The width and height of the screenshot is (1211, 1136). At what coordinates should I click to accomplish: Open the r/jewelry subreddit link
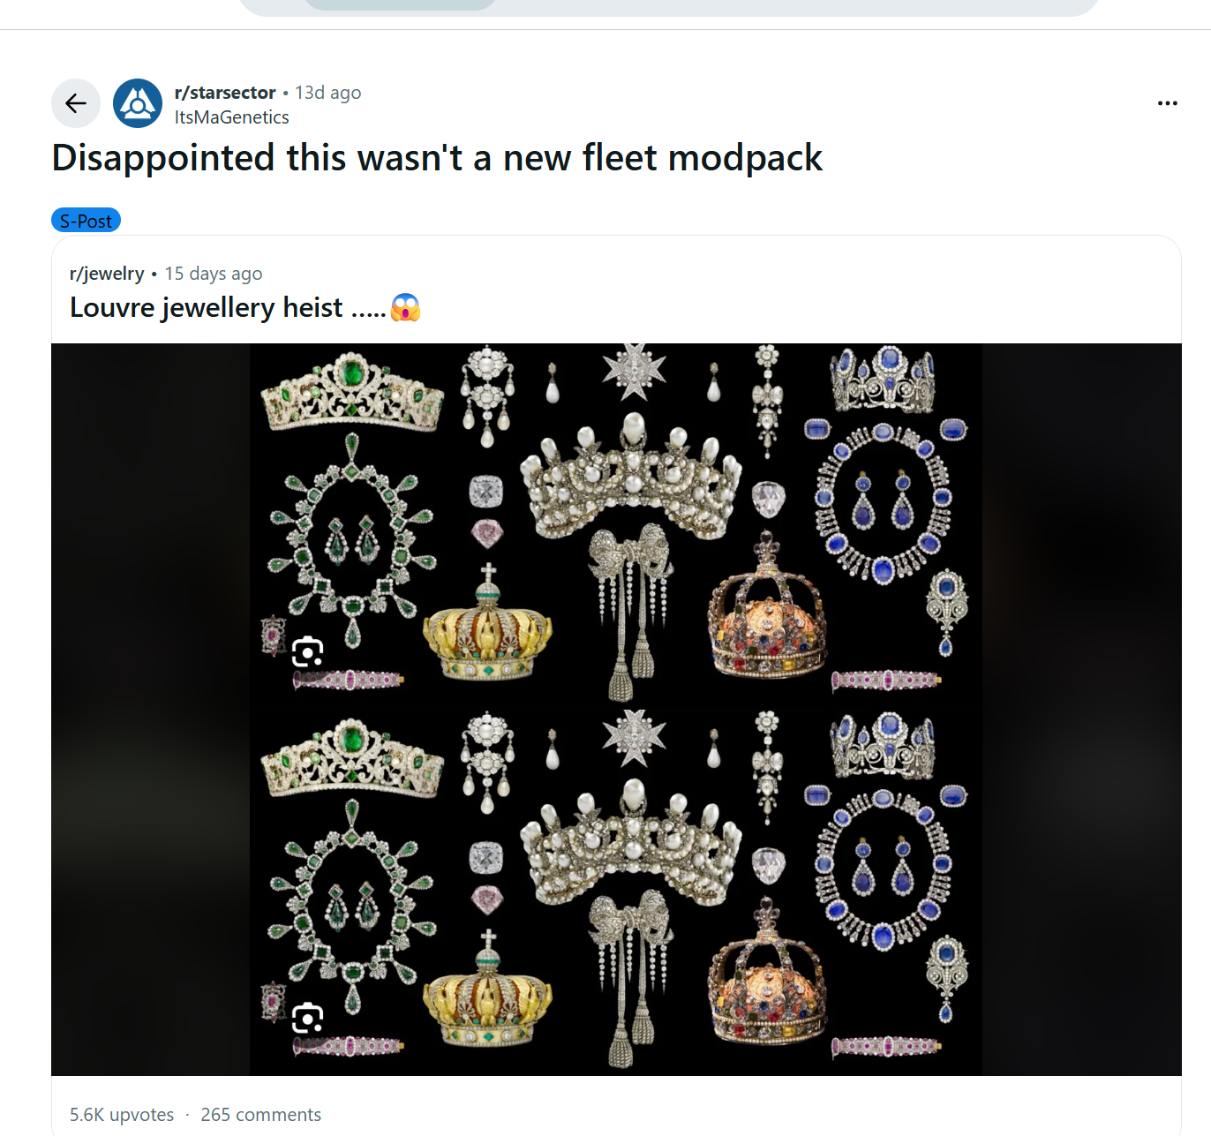coord(107,273)
